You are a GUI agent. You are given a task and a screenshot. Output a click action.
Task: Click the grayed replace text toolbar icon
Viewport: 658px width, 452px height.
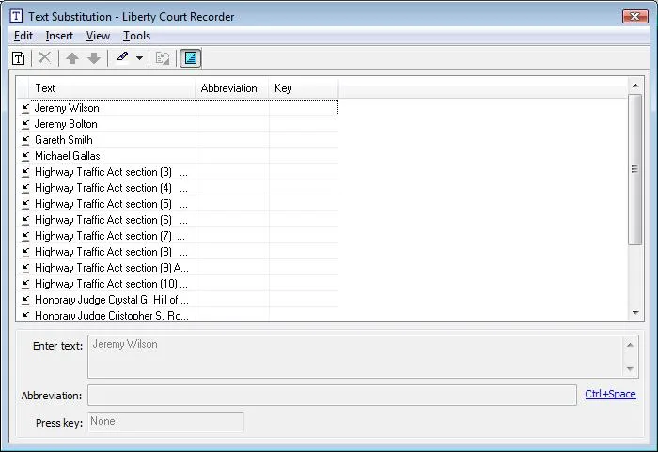click(x=163, y=58)
